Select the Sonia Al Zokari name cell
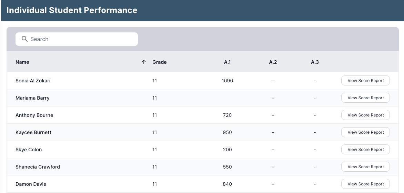Screen dimensions: 404x193 [x=33, y=81]
